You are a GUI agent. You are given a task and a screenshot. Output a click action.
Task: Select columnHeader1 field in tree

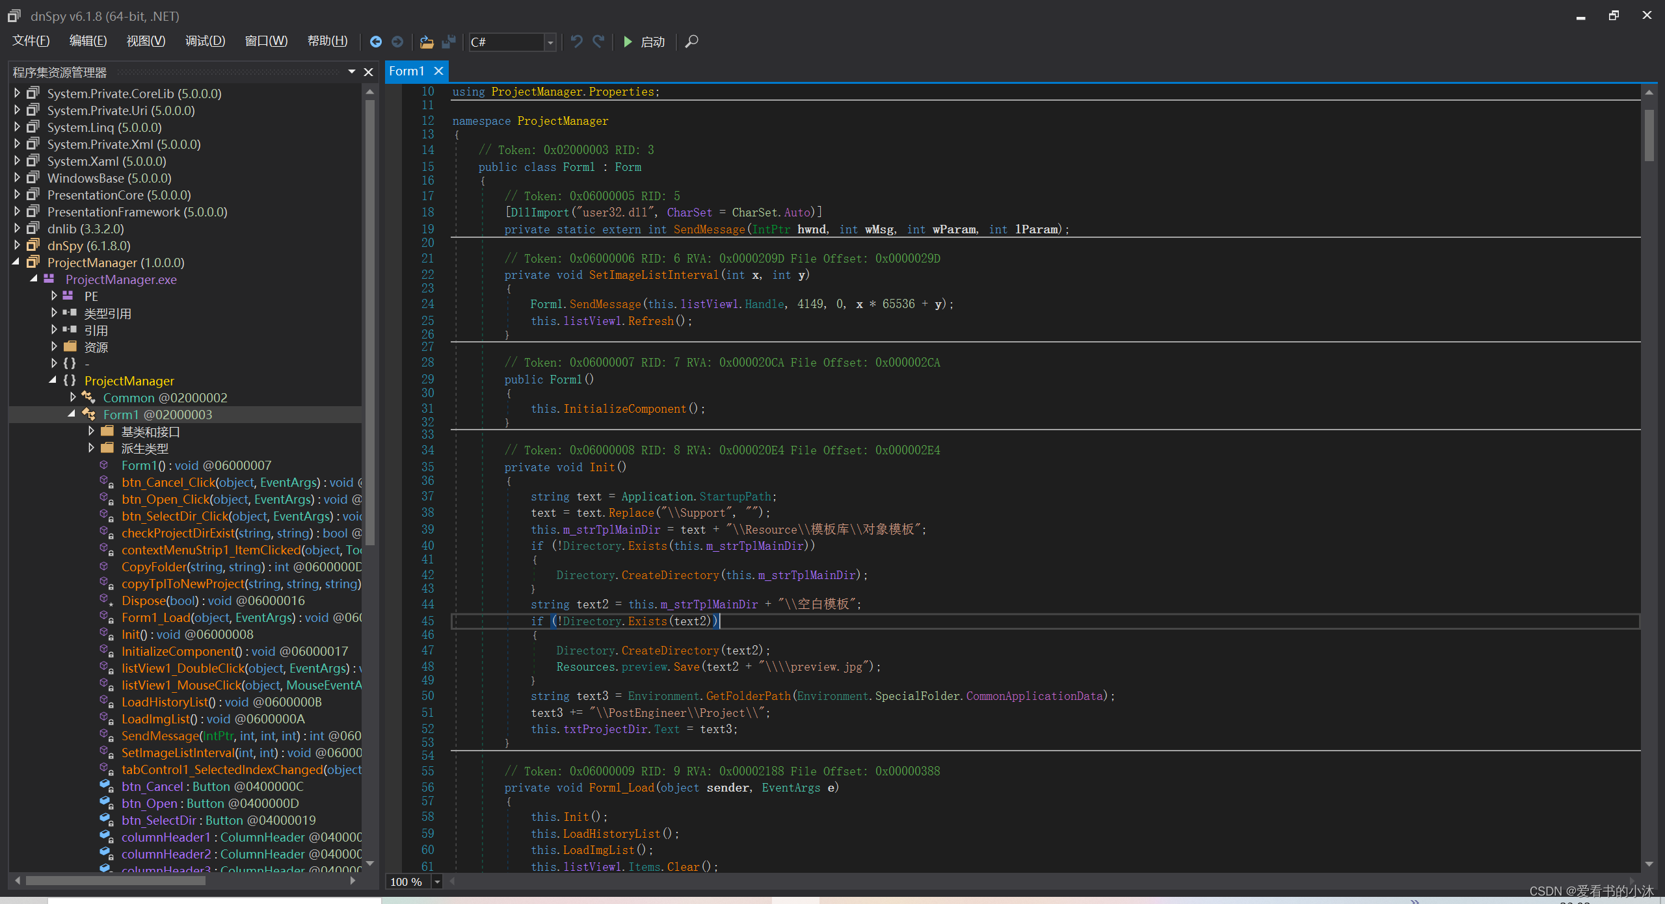(241, 837)
